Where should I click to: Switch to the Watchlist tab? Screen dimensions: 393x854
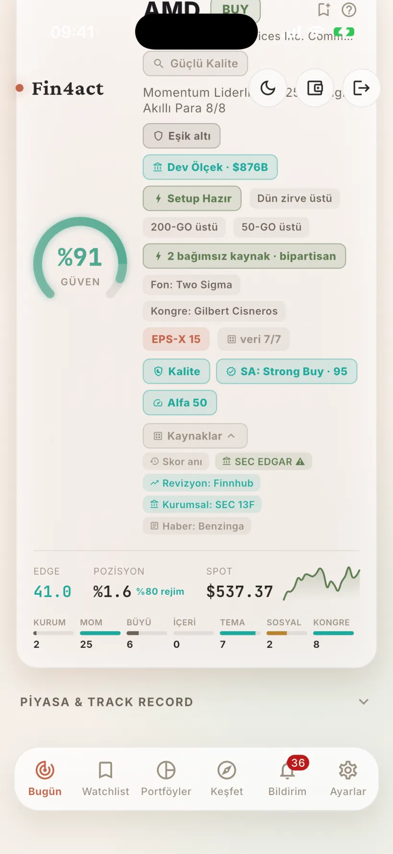pos(105,779)
